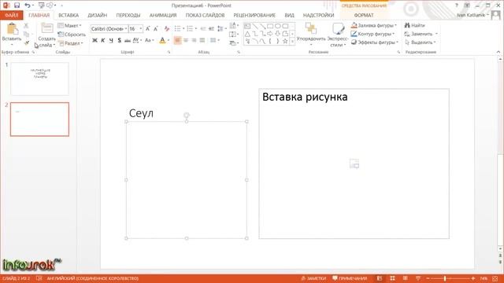
Task: Save the presentation with the floppy icon
Action: (x=17, y=6)
